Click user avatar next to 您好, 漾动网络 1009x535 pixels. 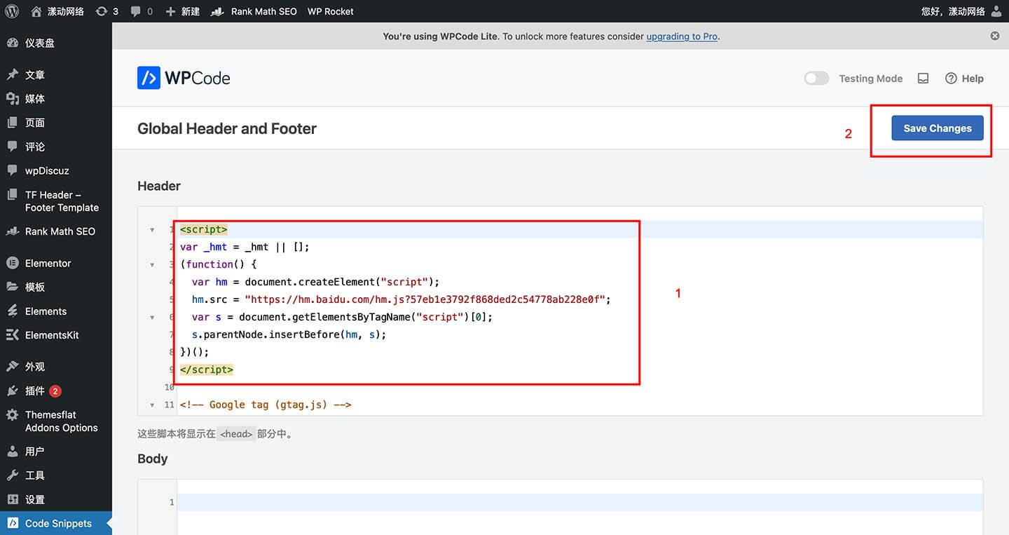coord(996,11)
